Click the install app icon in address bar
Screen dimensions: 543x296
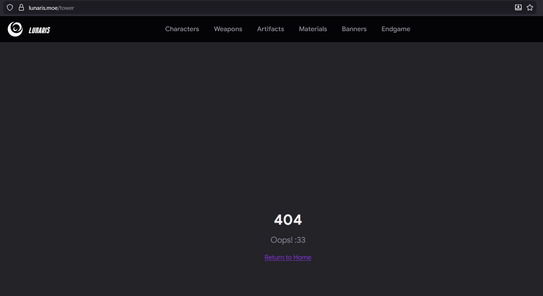click(518, 7)
